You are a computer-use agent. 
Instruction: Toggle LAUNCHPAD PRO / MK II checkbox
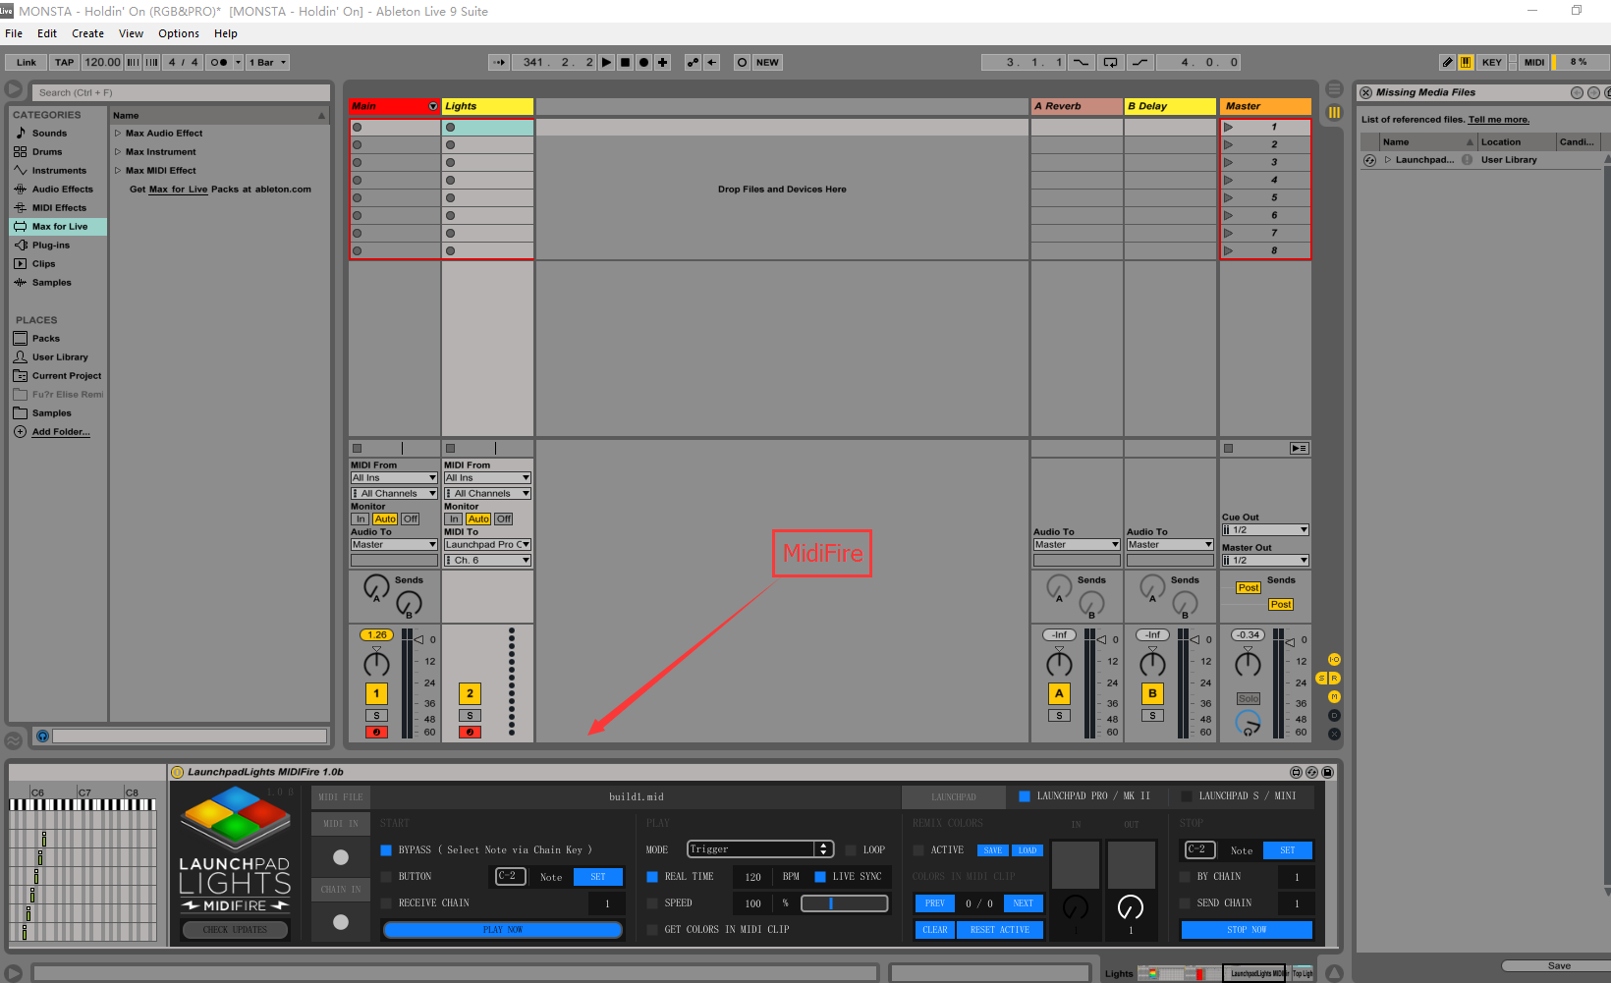tap(1025, 796)
